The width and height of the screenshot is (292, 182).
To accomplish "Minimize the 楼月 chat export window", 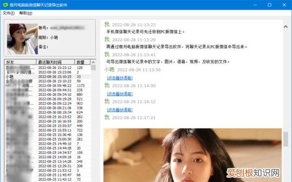I will pos(255,5).
